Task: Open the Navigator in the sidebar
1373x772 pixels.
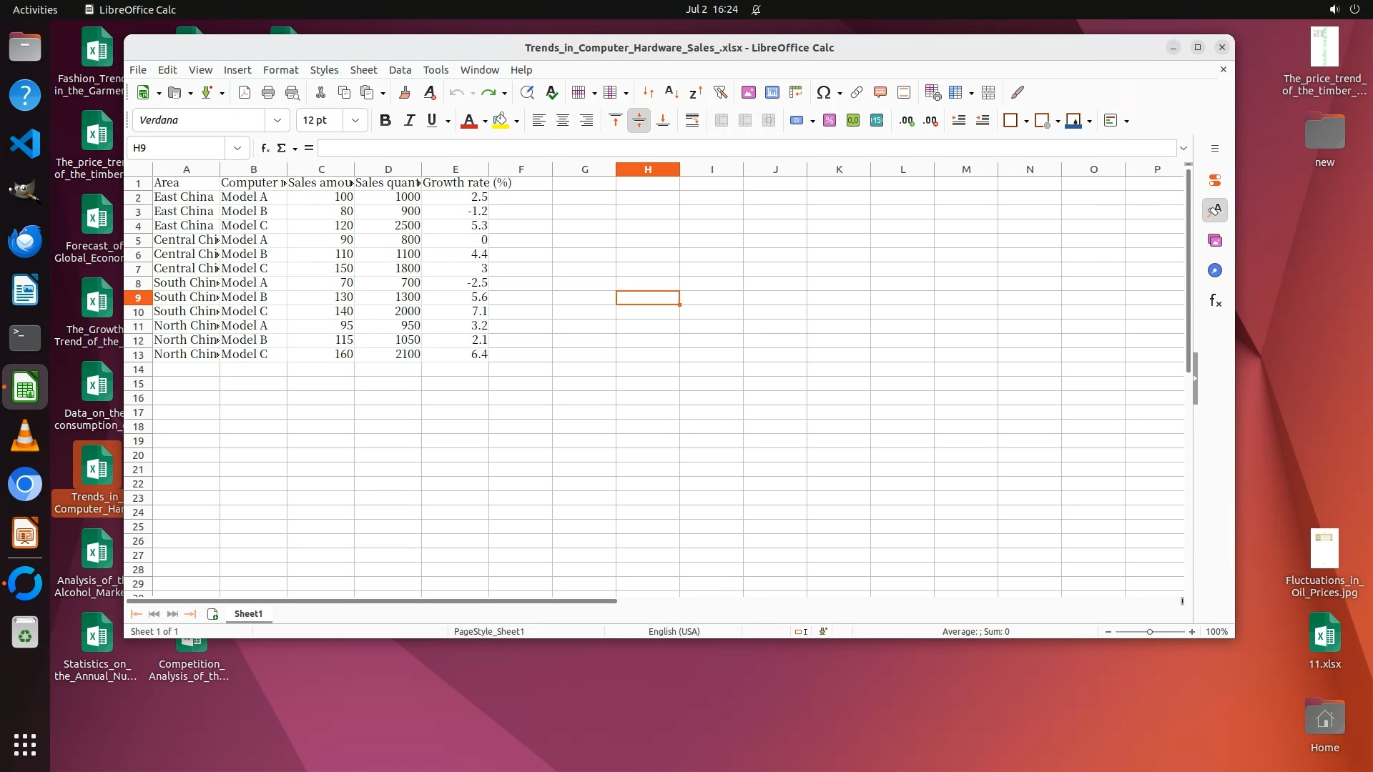Action: [x=1215, y=270]
